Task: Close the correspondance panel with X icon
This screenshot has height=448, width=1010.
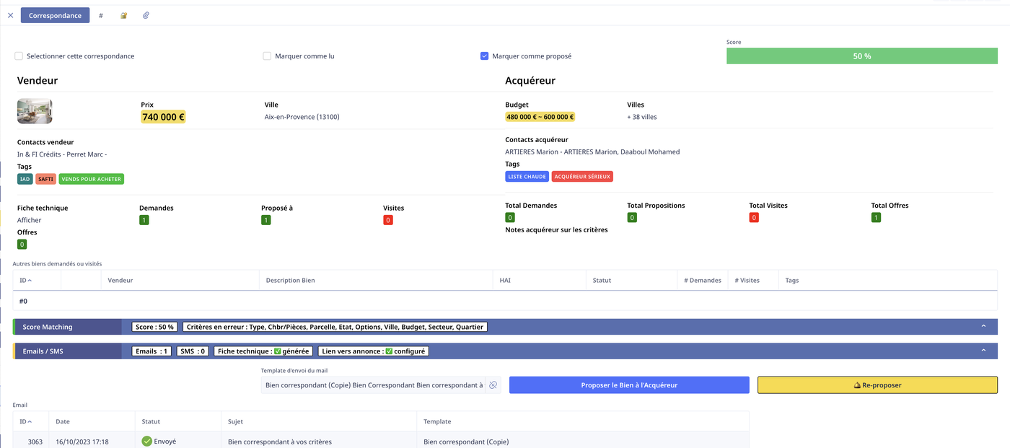Action: click(10, 15)
